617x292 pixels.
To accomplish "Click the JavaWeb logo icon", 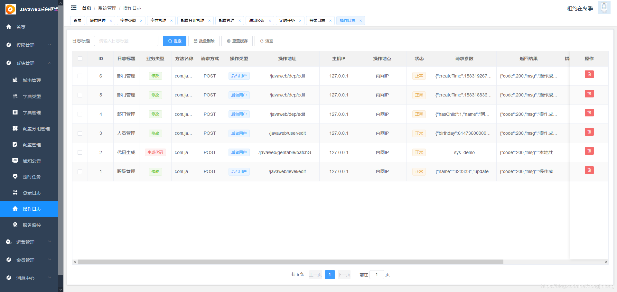I will coord(11,9).
